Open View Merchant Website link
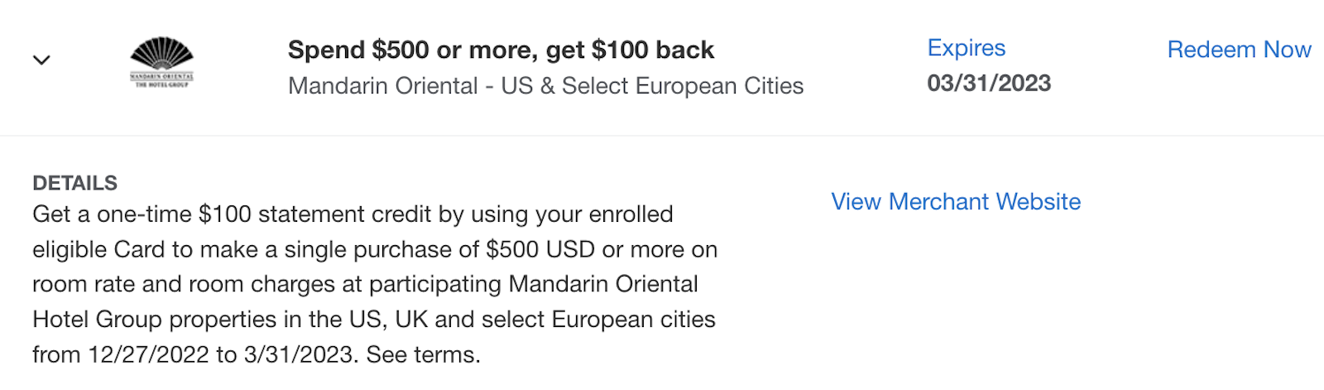Viewport: 1324px width, 390px height. pyautogui.click(x=956, y=202)
